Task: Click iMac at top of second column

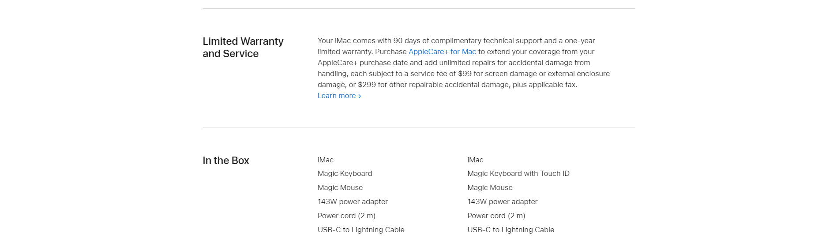Action: [475, 160]
